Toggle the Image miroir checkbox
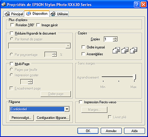The width and height of the screenshot is (148, 137). tap(38, 25)
